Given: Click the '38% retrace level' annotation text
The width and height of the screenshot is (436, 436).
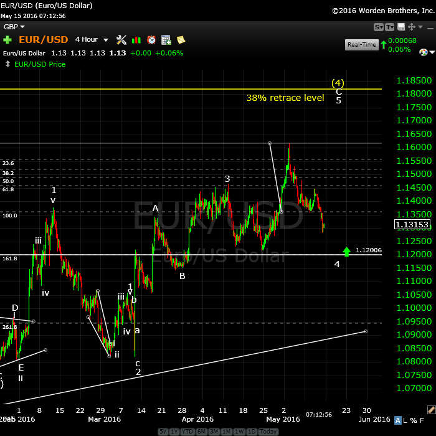Looking at the screenshot, I should point(285,98).
